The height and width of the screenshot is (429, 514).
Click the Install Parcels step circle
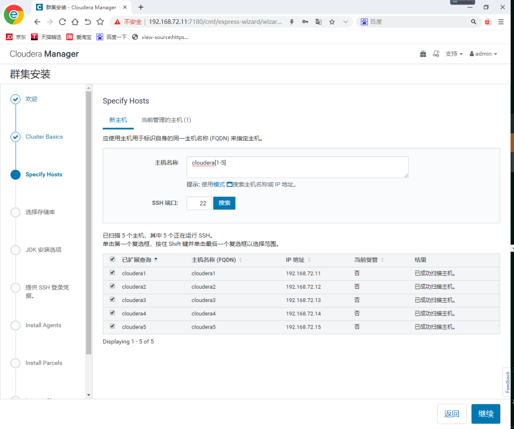click(15, 363)
